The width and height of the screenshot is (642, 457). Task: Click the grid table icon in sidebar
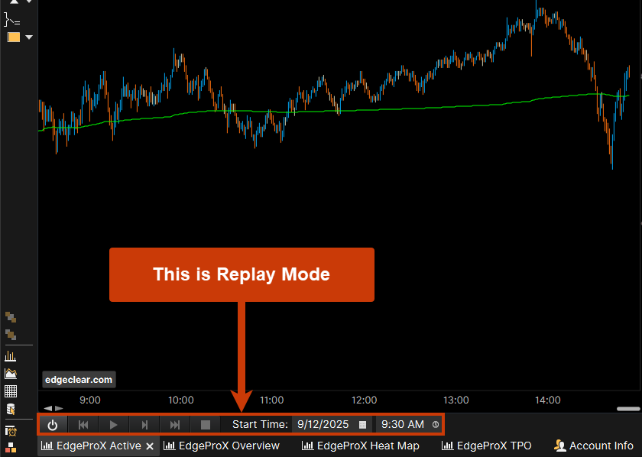click(x=11, y=391)
